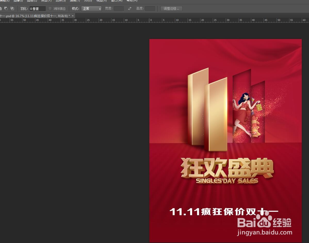Click the 宽度 width input field

click(118, 8)
